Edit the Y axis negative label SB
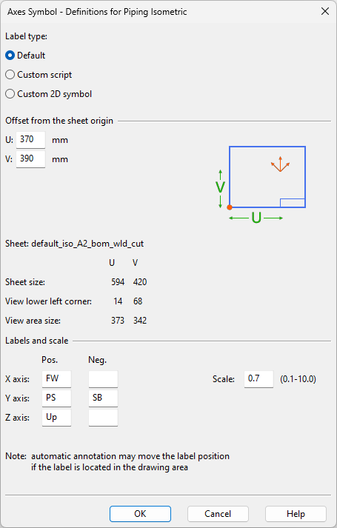This screenshot has height=528, width=337. point(103,398)
